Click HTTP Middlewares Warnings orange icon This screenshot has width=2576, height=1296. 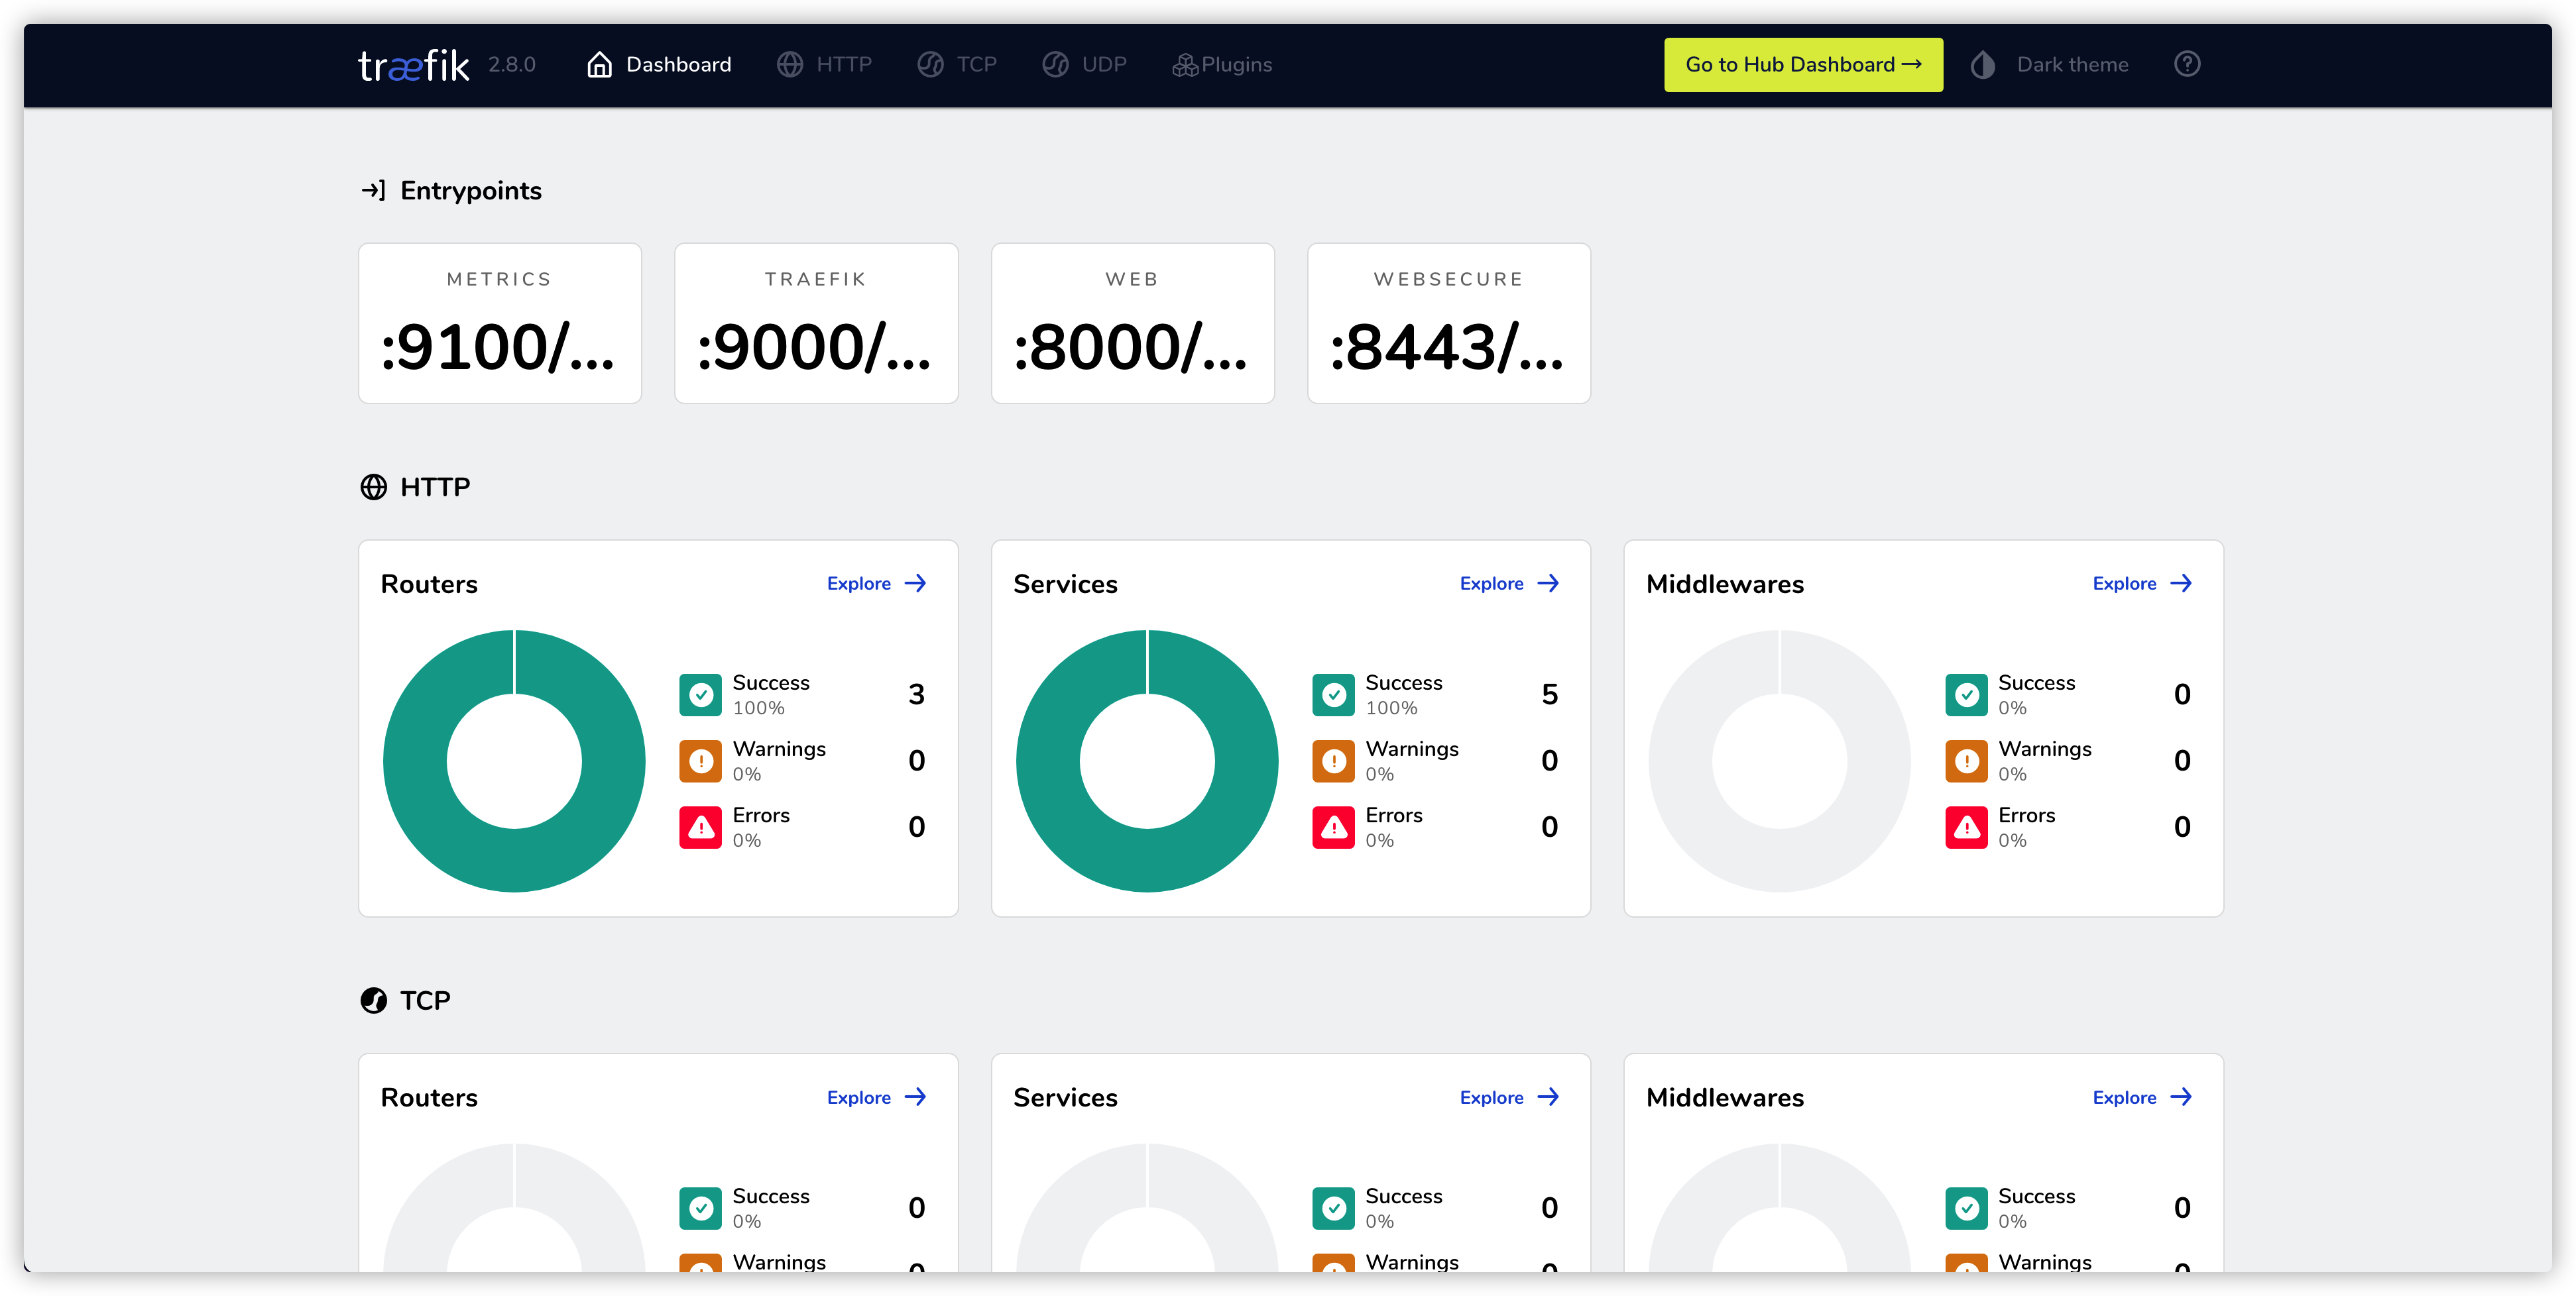point(1967,761)
